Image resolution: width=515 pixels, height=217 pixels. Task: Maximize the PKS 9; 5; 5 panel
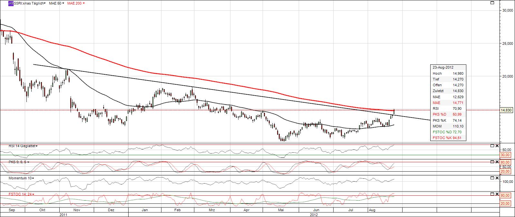(492, 162)
